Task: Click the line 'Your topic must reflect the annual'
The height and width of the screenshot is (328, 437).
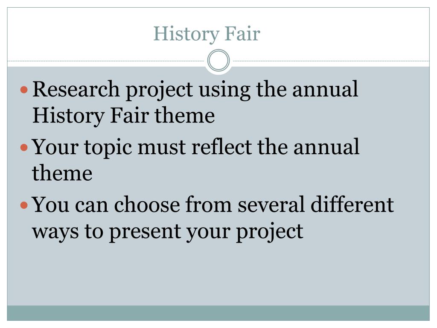Action: point(195,147)
